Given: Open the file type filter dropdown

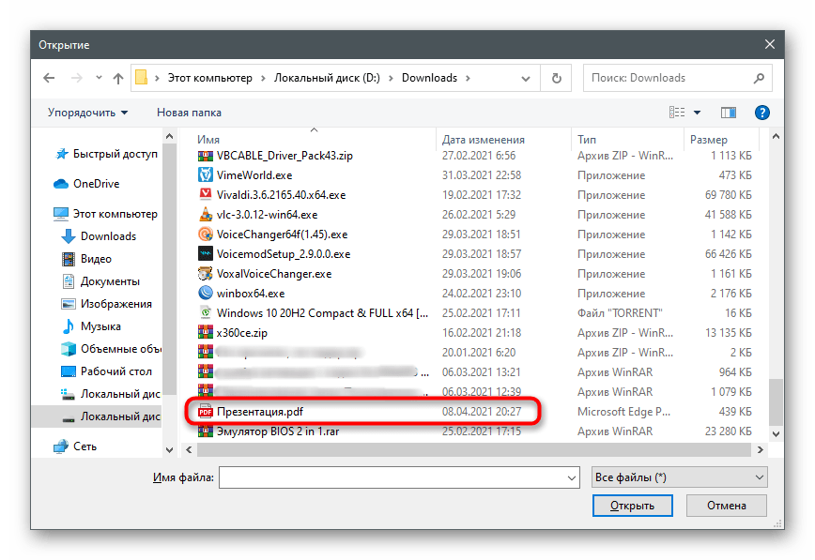Looking at the screenshot, I should pyautogui.click(x=680, y=477).
